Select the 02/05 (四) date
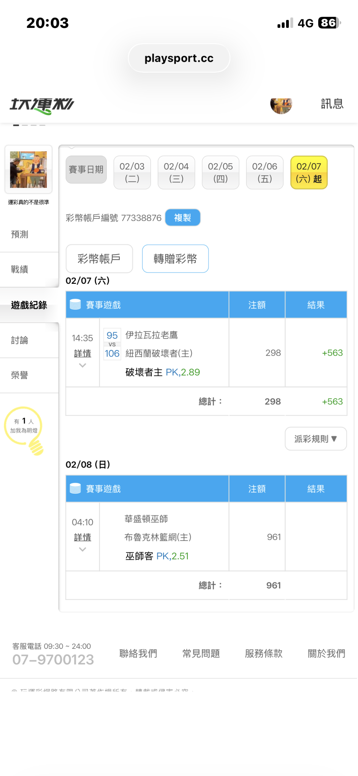This screenshot has height=776, width=358. (220, 172)
